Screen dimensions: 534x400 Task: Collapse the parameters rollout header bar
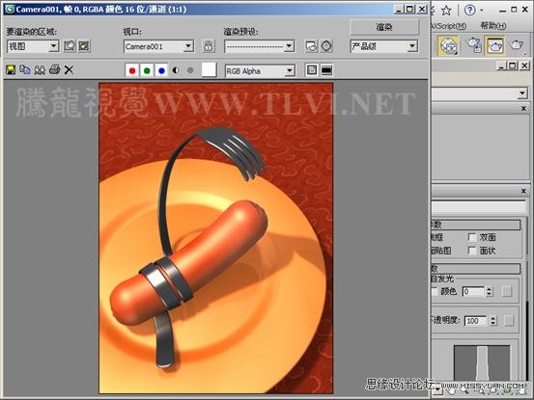[475, 225]
